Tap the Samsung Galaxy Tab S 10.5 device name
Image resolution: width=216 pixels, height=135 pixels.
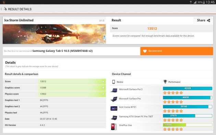(62, 51)
